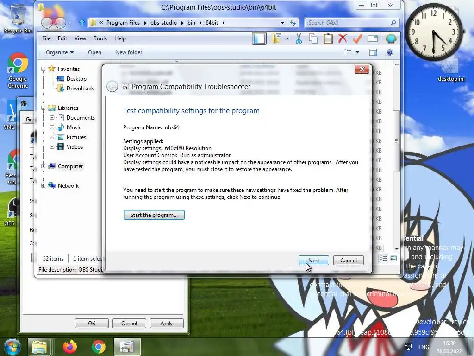This screenshot has width=474, height=356.
Task: Expand the Pictures library node
Action: coord(52,137)
